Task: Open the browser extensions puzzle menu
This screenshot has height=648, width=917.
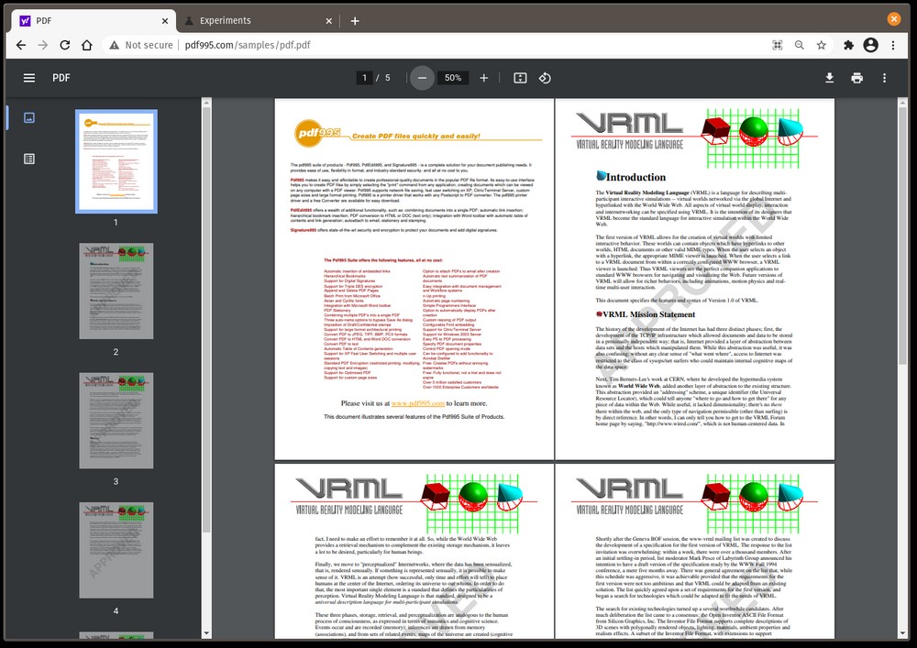Action: [848, 45]
